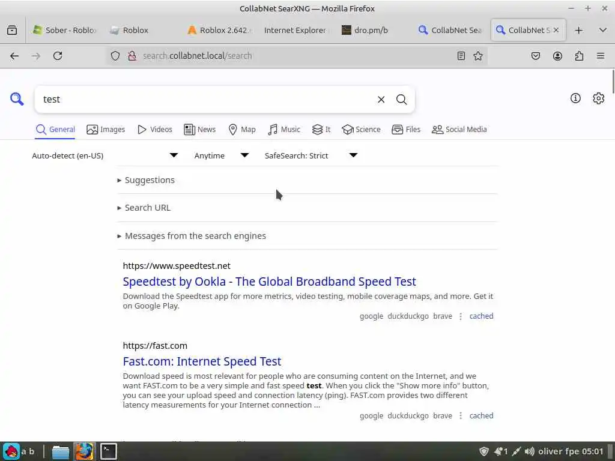The image size is (615, 461).
Task: Open cached link for Fast.com result
Action: tap(481, 416)
